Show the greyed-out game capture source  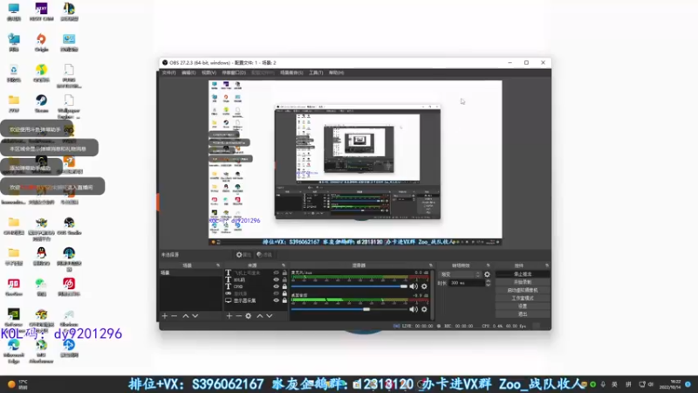[x=276, y=293]
